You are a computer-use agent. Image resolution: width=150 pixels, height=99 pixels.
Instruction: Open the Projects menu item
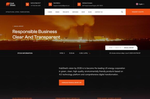coord(66,12)
